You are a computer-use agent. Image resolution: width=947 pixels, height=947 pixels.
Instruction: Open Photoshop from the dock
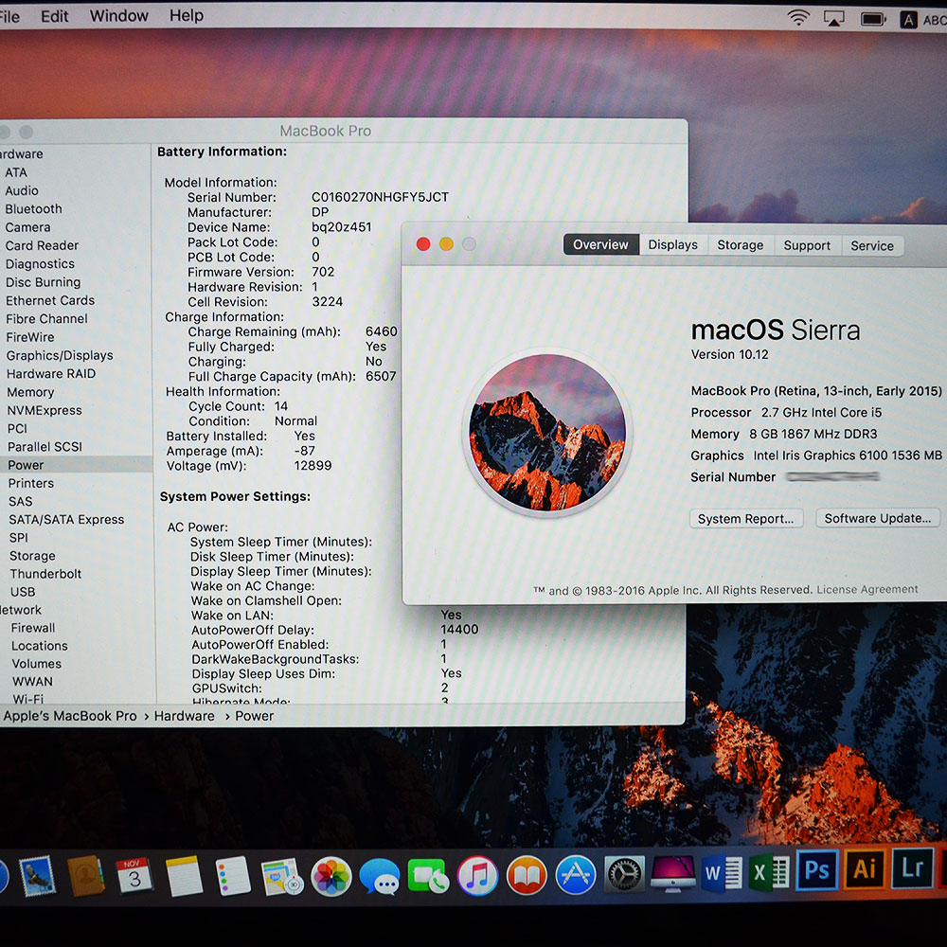[x=816, y=869]
